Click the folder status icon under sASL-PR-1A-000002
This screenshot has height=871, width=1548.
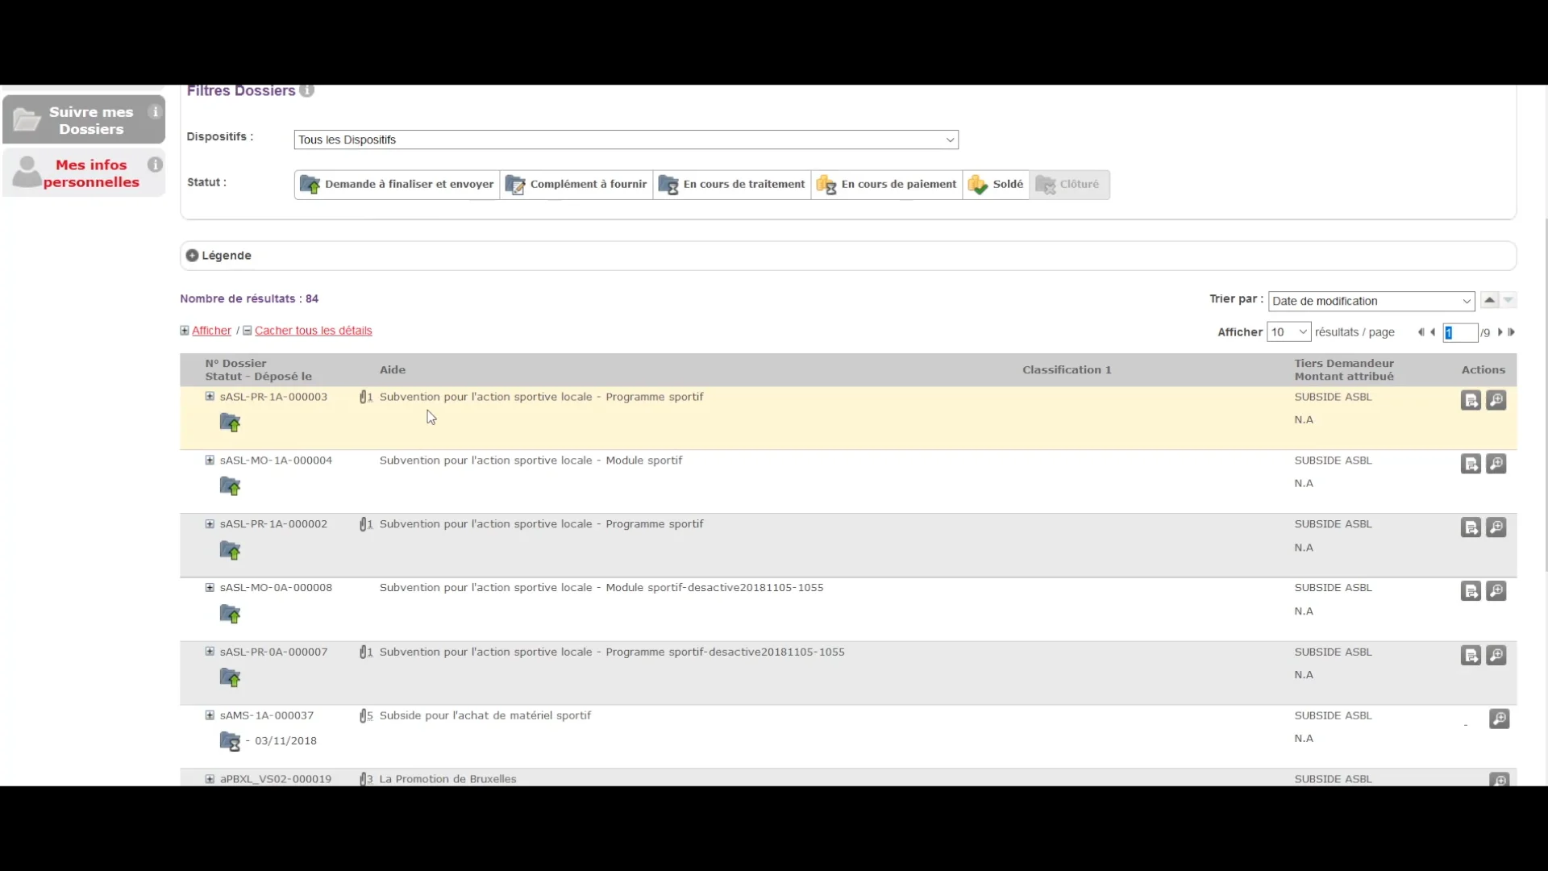click(230, 549)
